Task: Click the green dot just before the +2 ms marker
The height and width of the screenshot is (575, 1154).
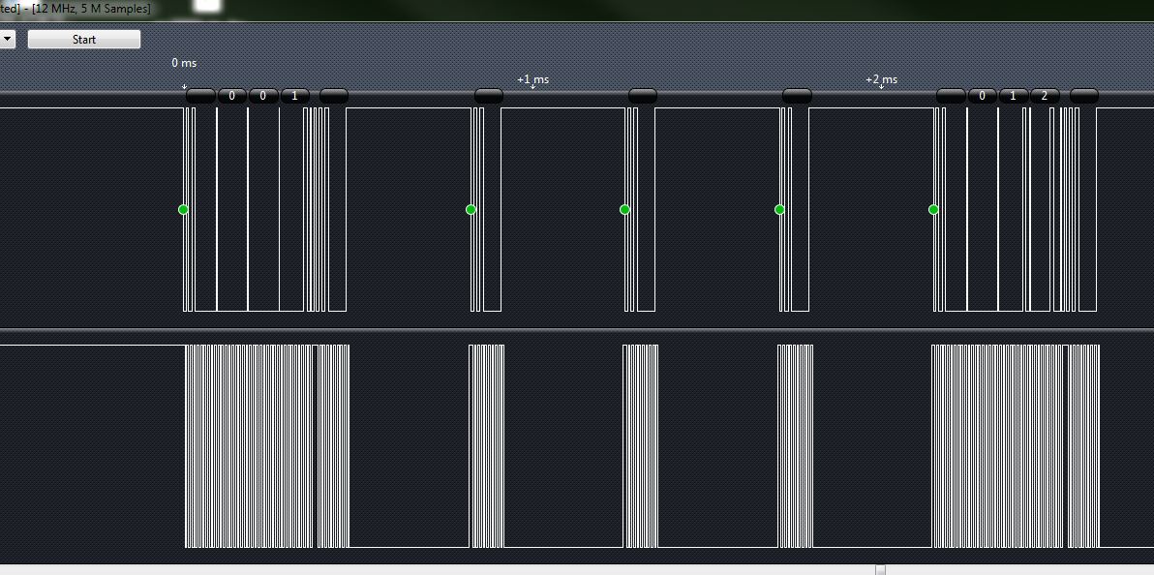Action: click(779, 210)
